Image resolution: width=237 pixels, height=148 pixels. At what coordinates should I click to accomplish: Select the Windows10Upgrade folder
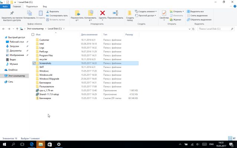coord(49,79)
